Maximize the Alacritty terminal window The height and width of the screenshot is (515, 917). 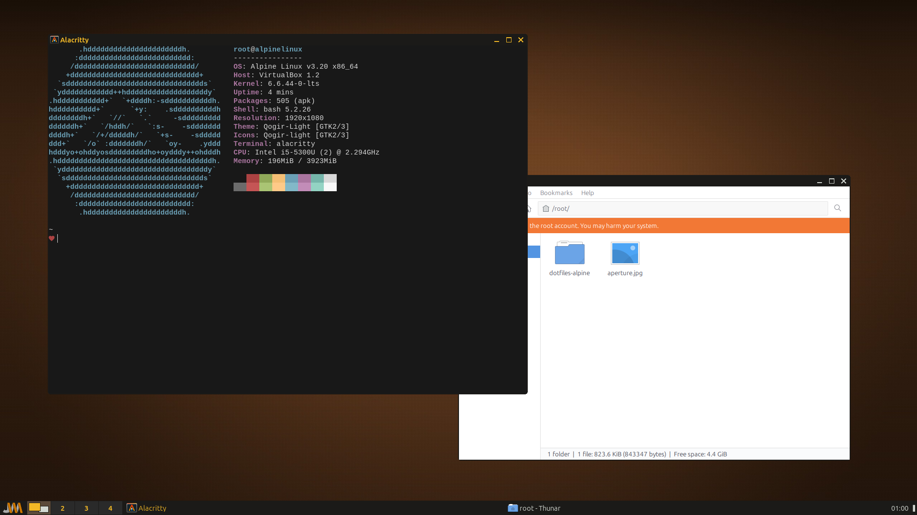coord(509,40)
